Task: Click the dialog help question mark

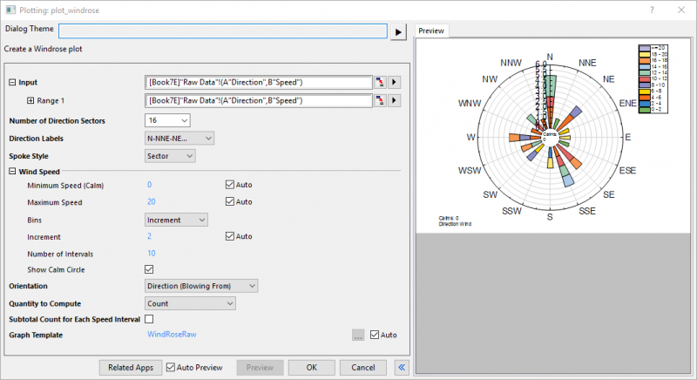Action: 653,9
